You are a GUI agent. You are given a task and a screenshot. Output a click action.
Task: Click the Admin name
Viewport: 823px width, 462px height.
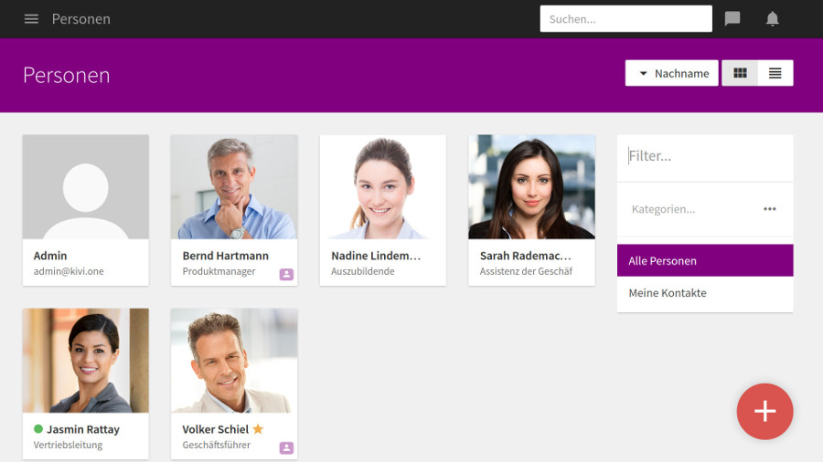50,256
